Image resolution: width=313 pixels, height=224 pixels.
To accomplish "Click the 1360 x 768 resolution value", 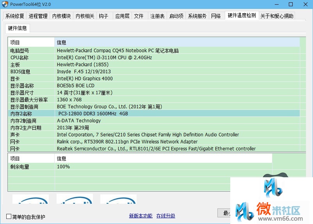I will [x=69, y=100].
